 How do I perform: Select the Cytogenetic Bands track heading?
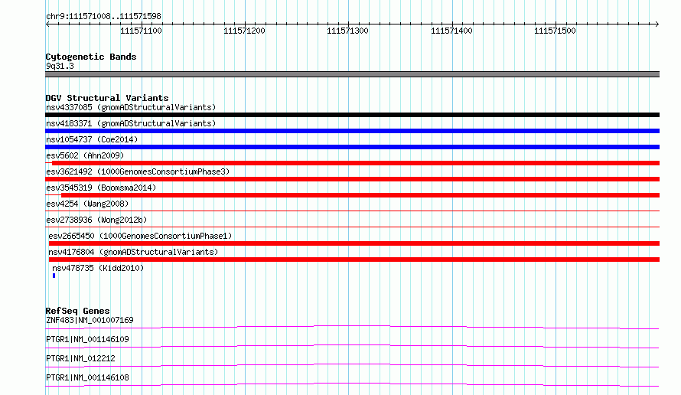coord(91,57)
